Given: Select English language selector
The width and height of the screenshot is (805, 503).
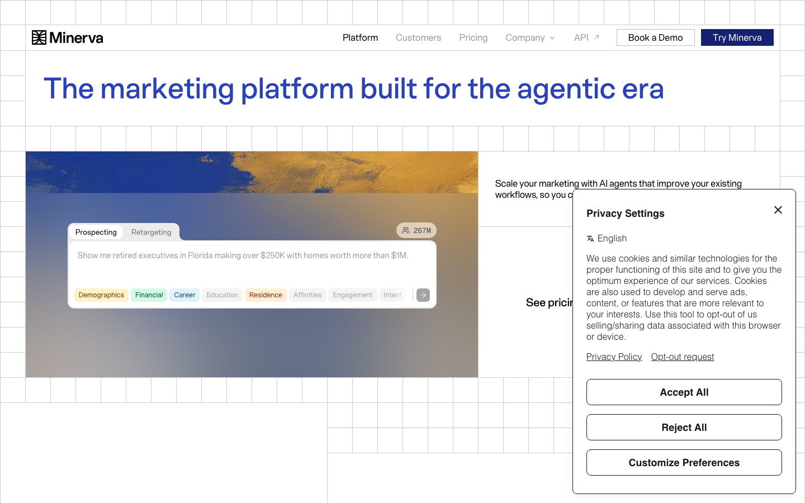Looking at the screenshot, I should point(607,239).
